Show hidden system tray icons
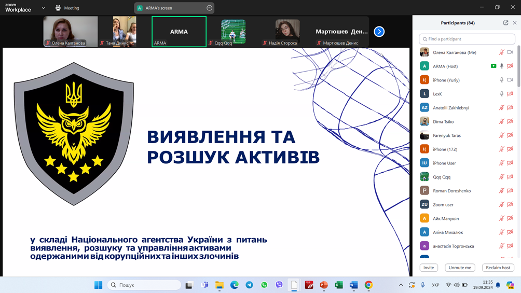Viewport: 521px width, 293px height. 401,285
